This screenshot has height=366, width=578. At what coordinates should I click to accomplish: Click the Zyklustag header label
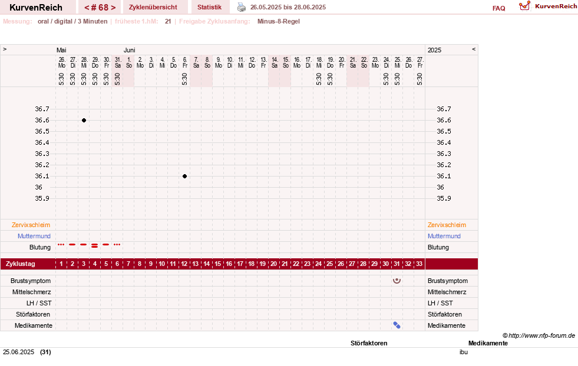click(x=20, y=264)
